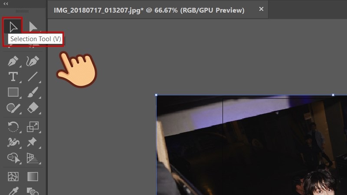This screenshot has height=195, width=347.
Task: Pick the Shaper tool
Action: 13,107
